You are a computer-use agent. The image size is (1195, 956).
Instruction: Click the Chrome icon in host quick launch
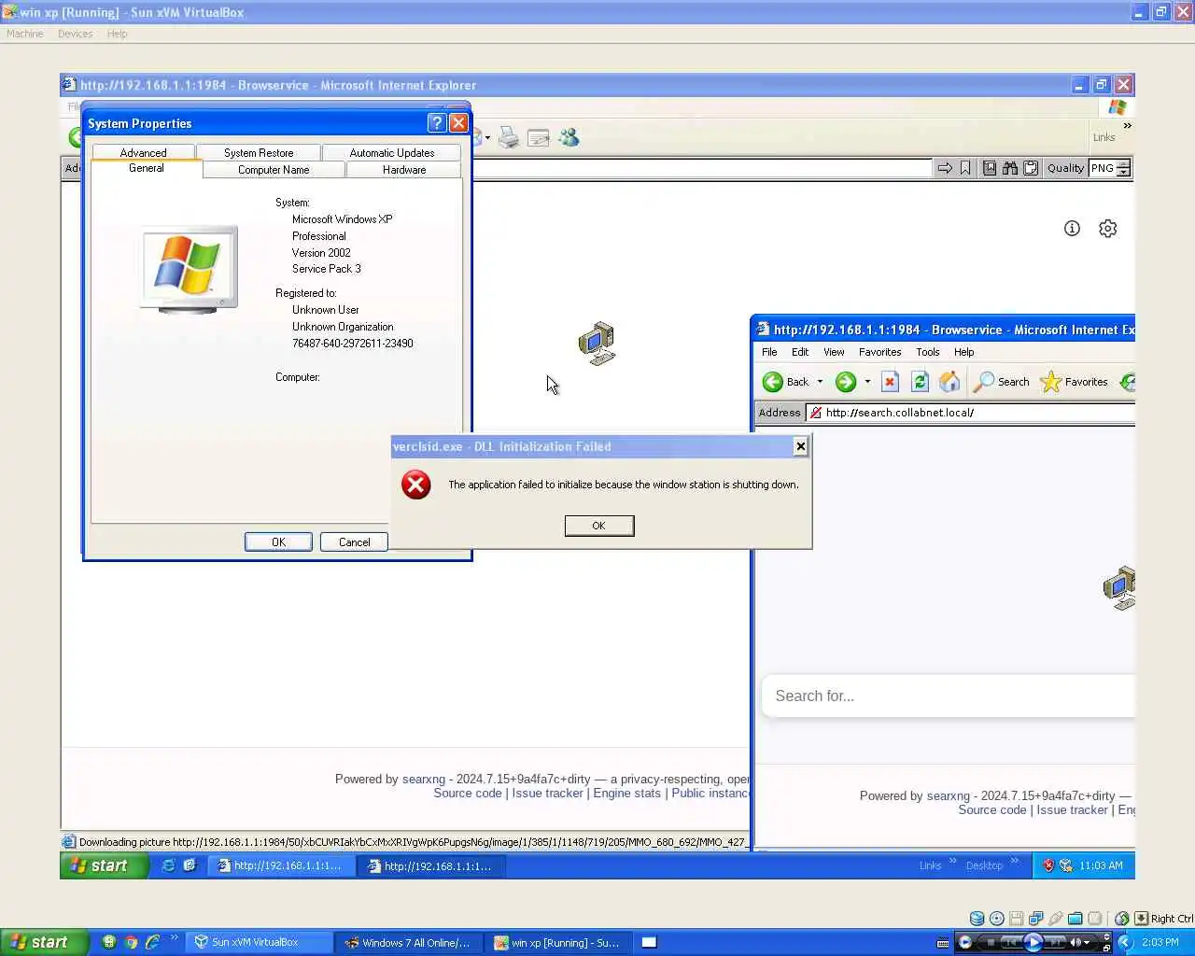(131, 942)
